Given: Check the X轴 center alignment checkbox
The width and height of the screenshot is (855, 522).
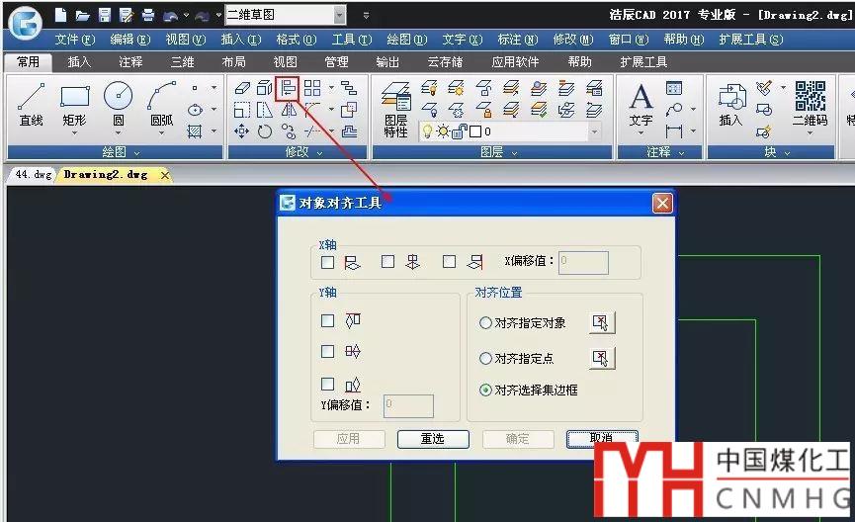Looking at the screenshot, I should point(388,262).
